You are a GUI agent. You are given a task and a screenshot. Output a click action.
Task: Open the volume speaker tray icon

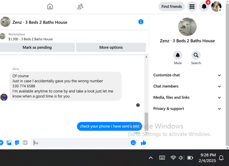coord(181,158)
